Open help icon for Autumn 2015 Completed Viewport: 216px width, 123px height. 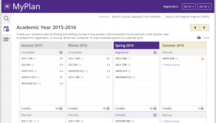tap(61, 52)
